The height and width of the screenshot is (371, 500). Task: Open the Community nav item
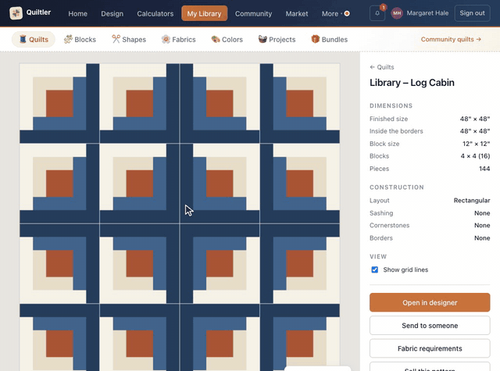pos(253,14)
